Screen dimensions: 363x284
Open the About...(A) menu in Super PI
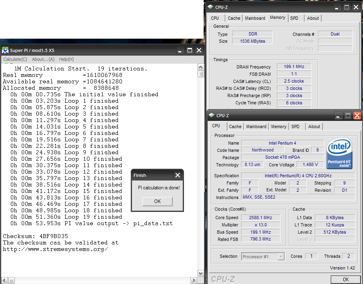[43, 59]
